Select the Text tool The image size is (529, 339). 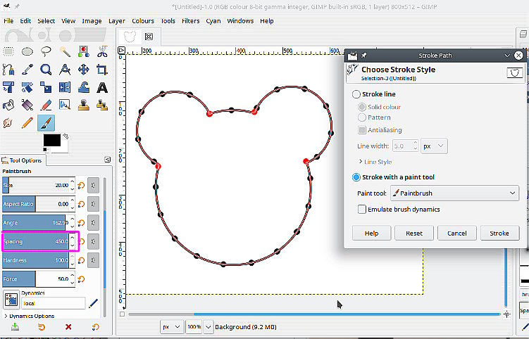pos(102,87)
